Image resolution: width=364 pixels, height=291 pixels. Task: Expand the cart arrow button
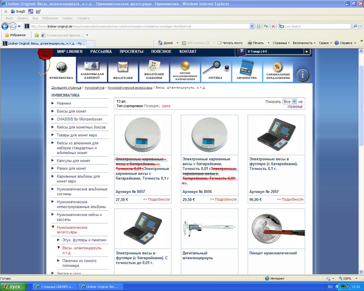tap(307, 51)
